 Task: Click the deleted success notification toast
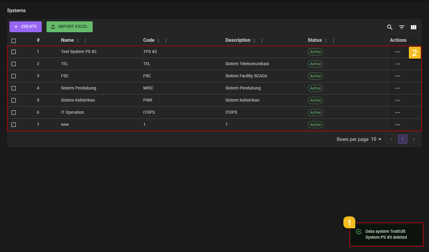(386, 234)
